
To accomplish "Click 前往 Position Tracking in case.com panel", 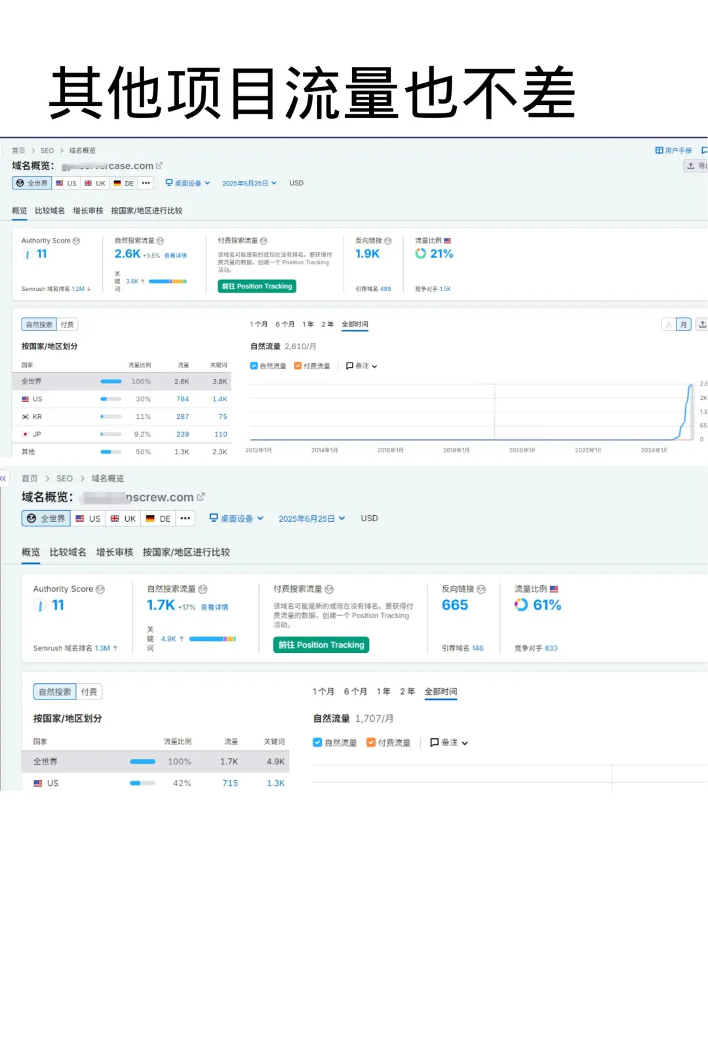I will pyautogui.click(x=257, y=286).
